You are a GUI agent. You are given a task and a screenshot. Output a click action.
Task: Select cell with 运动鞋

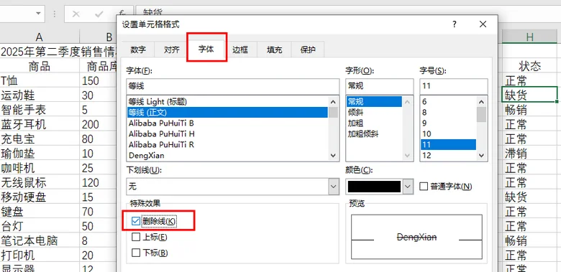tap(40, 95)
